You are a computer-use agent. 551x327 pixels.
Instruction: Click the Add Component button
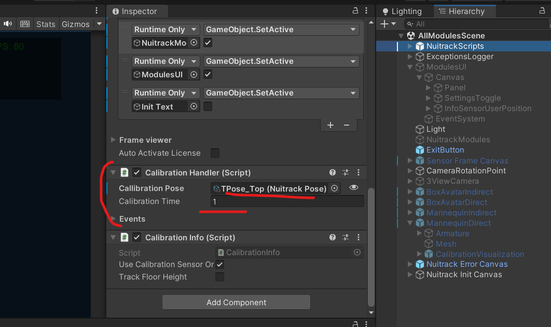click(x=236, y=302)
